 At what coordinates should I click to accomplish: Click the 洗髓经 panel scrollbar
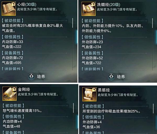pyautogui.click(x=153, y=44)
